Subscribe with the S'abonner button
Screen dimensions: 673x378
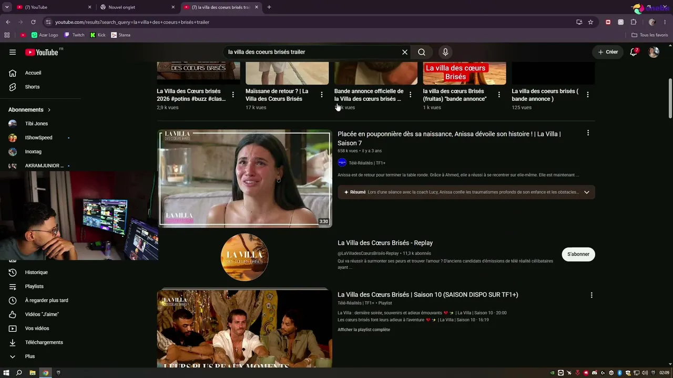(x=578, y=254)
